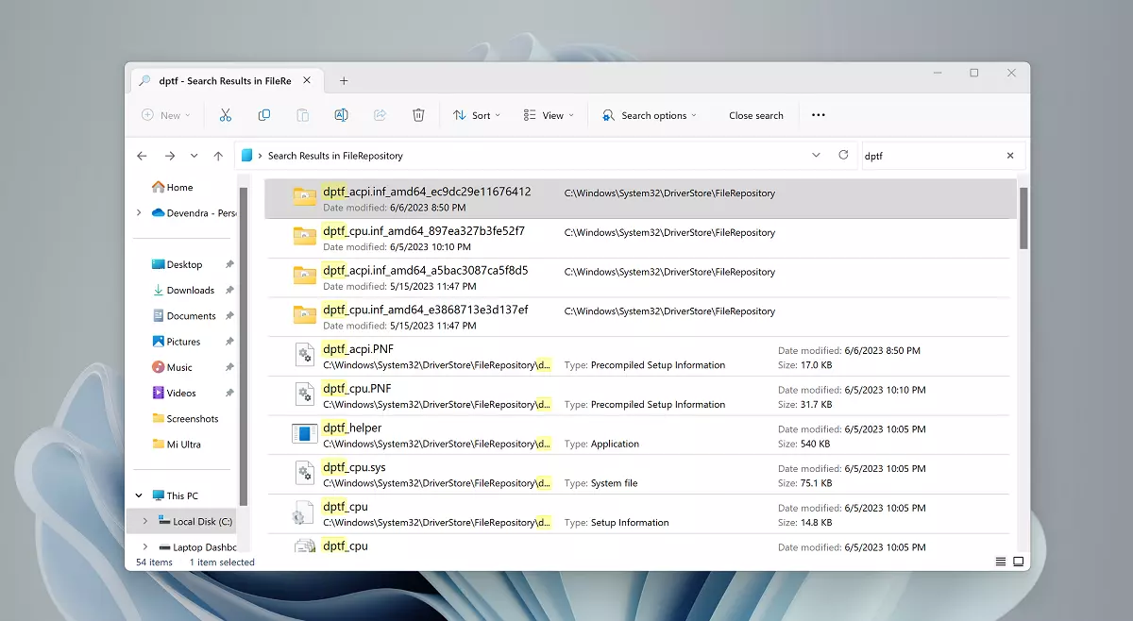Viewport: 1133px width, 621px height.
Task: Open recent locations dropdown chevron
Action: pos(194,156)
